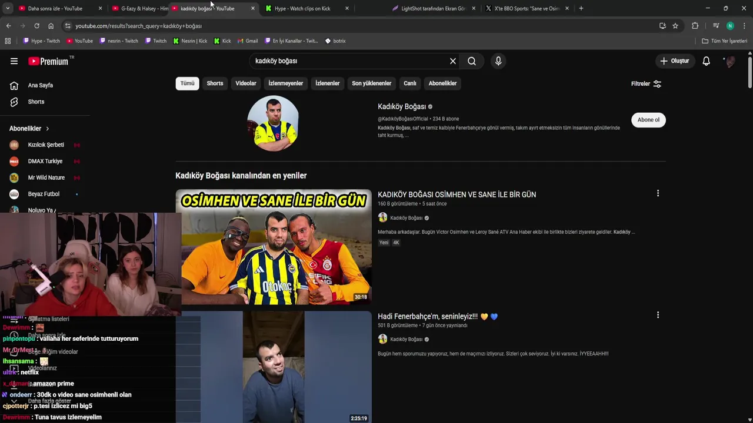Image resolution: width=753 pixels, height=423 pixels.
Task: Select the Tümü filter chip
Action: click(x=187, y=83)
